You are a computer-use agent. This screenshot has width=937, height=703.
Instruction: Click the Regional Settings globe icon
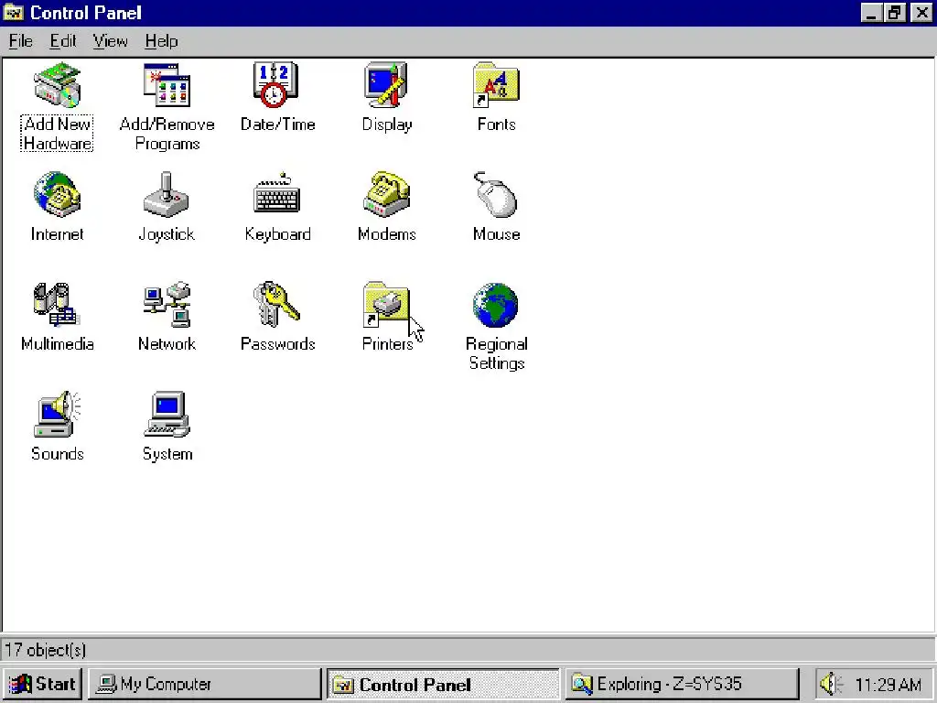496,305
